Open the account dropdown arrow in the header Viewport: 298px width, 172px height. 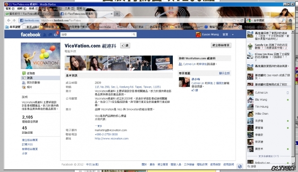[x=233, y=34]
